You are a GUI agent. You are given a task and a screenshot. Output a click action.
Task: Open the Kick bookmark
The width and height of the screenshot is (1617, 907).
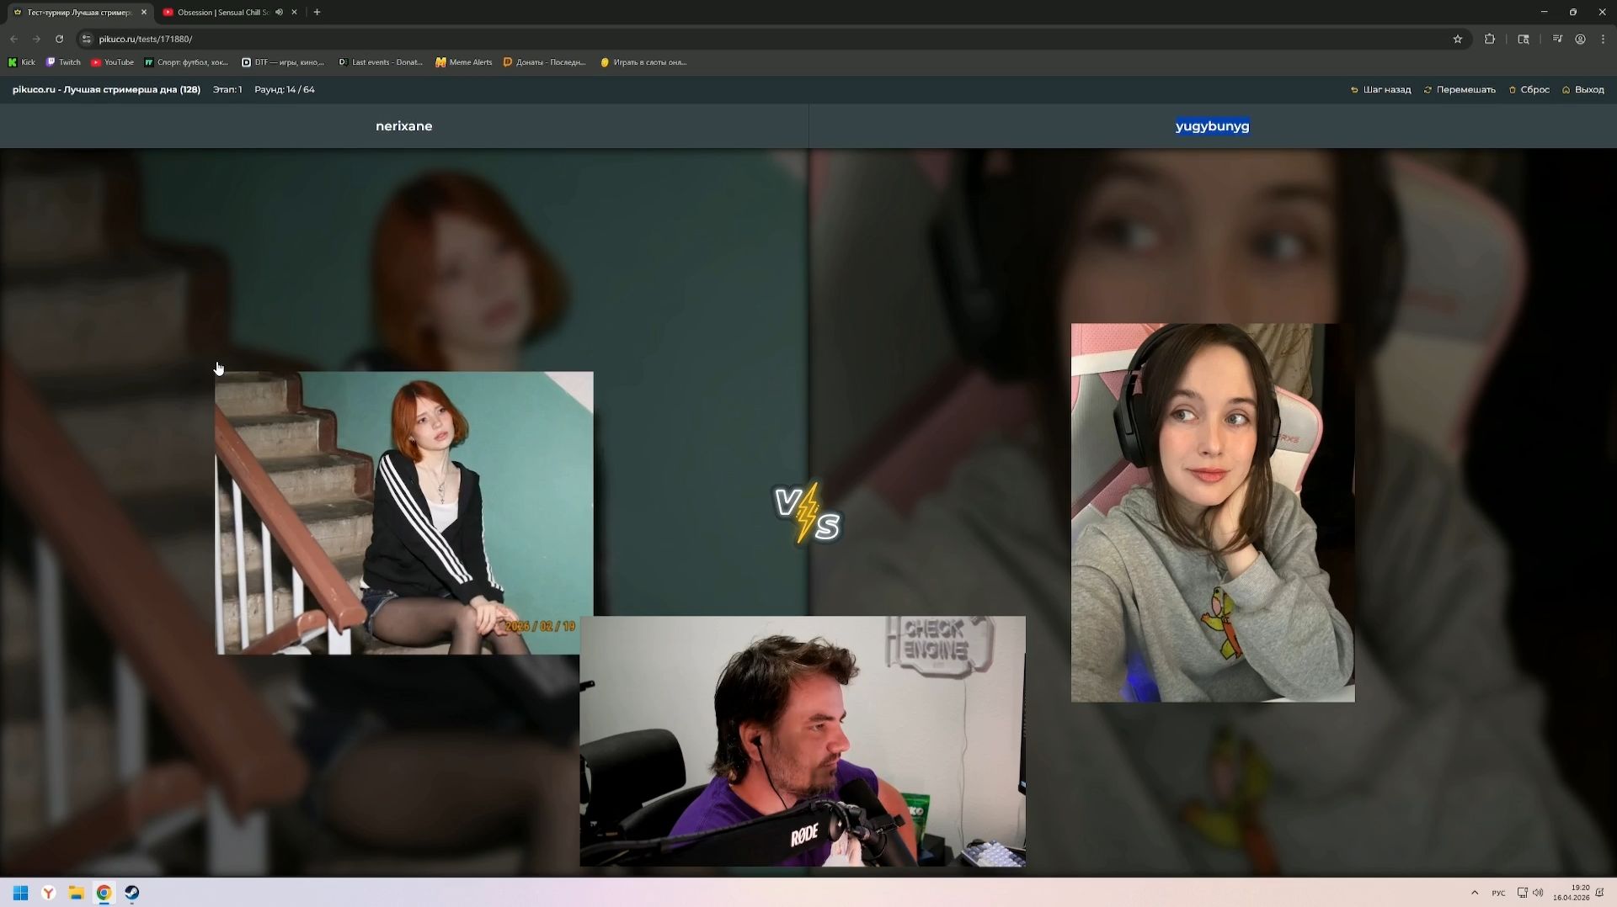click(22, 62)
